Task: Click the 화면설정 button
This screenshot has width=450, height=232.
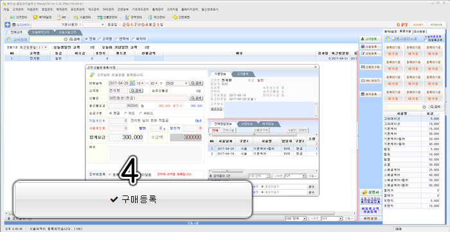Action: point(370,219)
